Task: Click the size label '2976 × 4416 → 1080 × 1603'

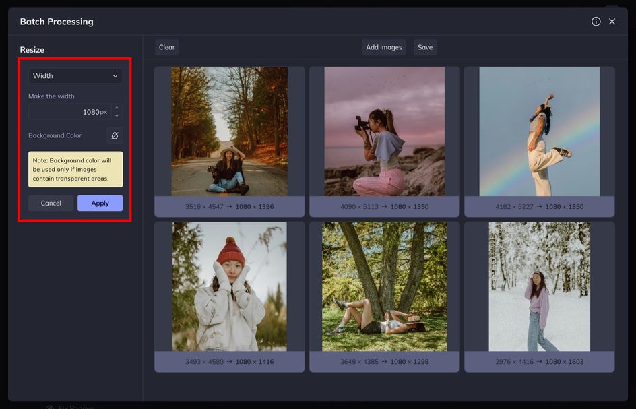Action: point(540,362)
